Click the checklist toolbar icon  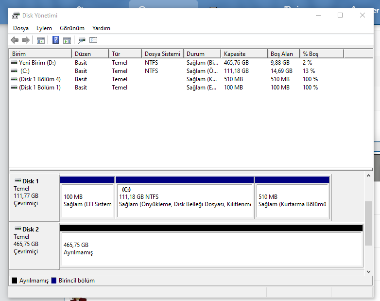93,40
